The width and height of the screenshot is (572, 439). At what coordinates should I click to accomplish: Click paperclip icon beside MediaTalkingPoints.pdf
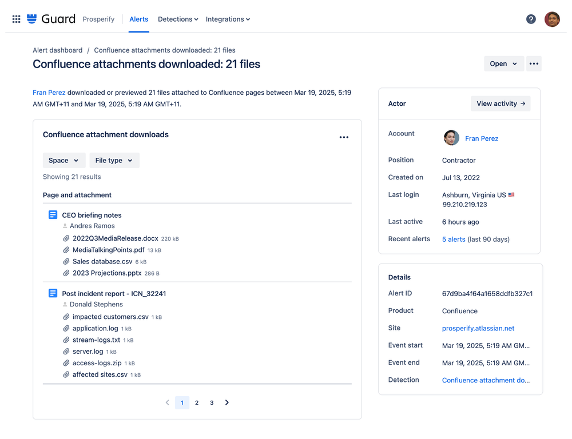coord(66,250)
